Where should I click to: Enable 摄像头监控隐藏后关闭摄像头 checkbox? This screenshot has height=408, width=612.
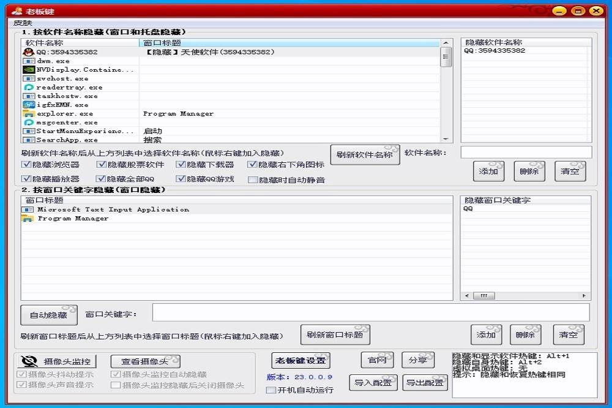(x=116, y=385)
